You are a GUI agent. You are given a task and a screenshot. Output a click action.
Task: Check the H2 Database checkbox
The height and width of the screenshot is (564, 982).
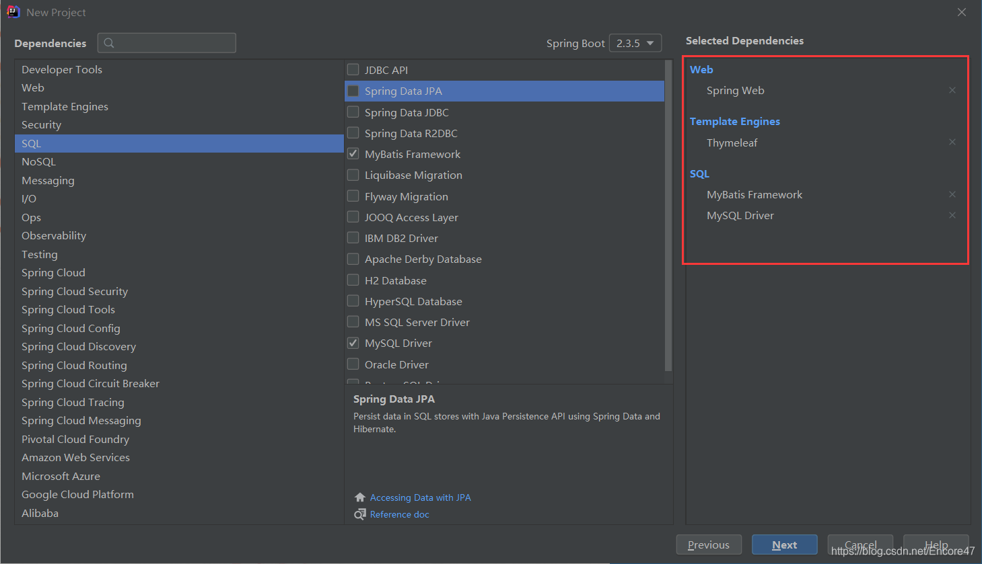pos(353,280)
